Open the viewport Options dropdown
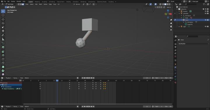Image resolution: width=210 pixels, height=110 pixels. [x=169, y=7]
